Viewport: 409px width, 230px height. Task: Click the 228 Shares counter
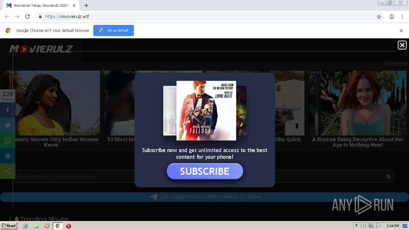coord(7,96)
